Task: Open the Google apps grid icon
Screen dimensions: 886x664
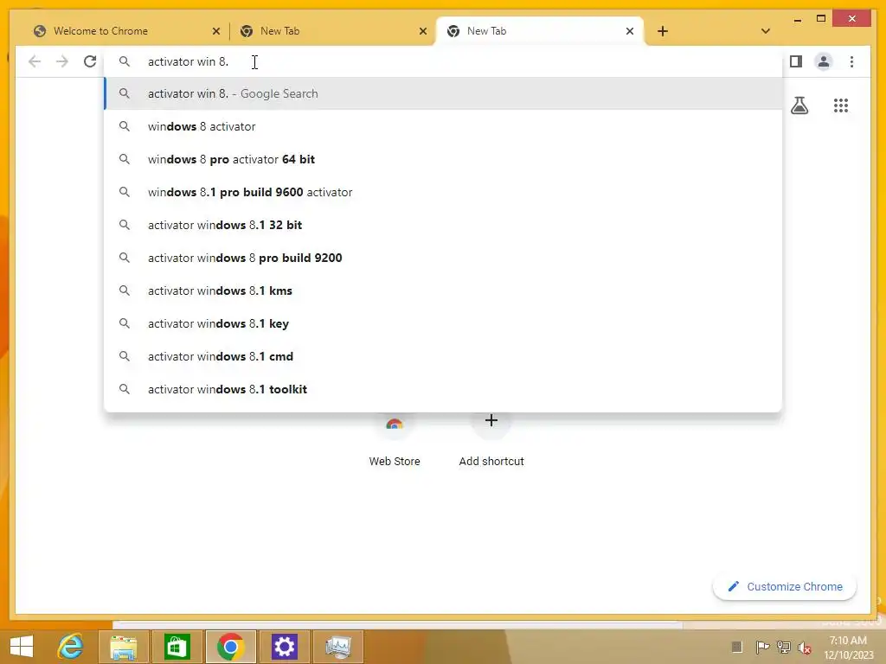Action: pos(841,105)
